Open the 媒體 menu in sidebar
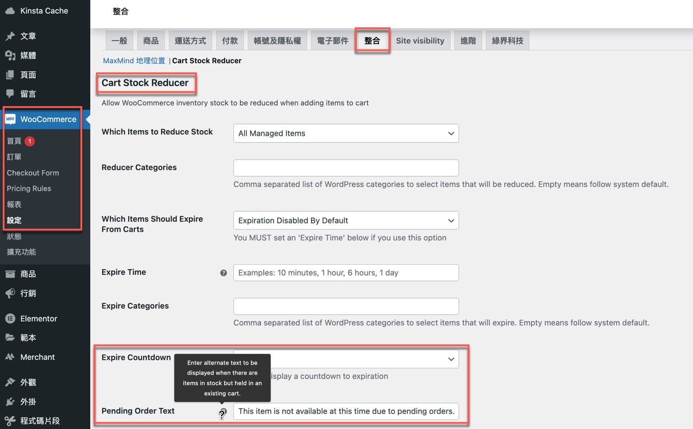Image resolution: width=693 pixels, height=429 pixels. pos(45,55)
